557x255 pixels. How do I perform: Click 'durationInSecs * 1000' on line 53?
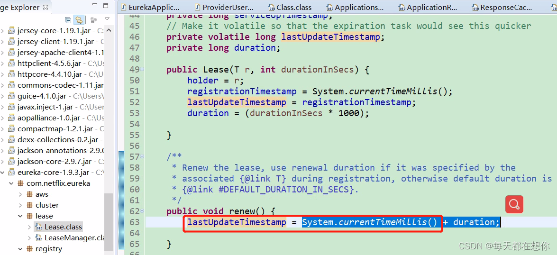click(307, 113)
